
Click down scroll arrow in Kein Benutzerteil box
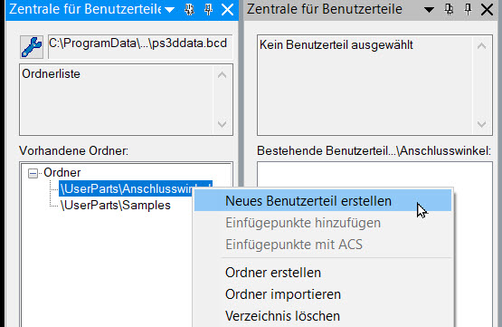pyautogui.click(x=481, y=124)
